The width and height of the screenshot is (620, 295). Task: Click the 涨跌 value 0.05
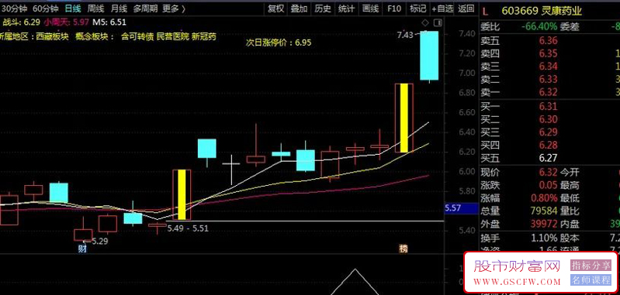tap(548, 185)
